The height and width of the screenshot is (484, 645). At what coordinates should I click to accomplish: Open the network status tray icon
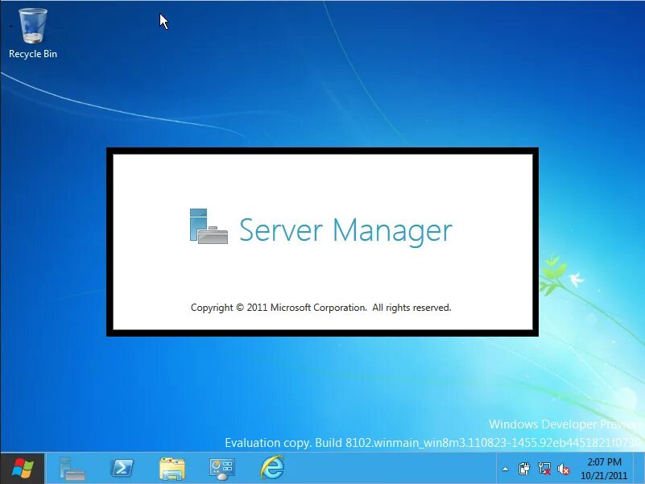coord(544,469)
